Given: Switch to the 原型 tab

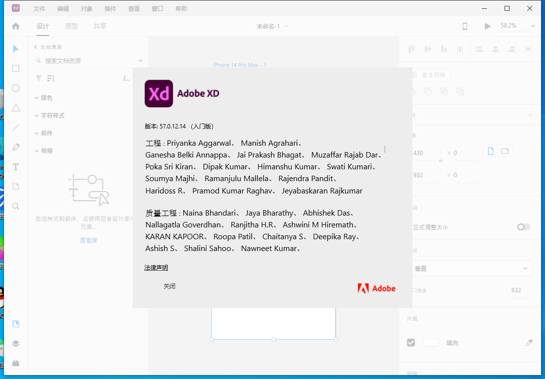Looking at the screenshot, I should (71, 26).
